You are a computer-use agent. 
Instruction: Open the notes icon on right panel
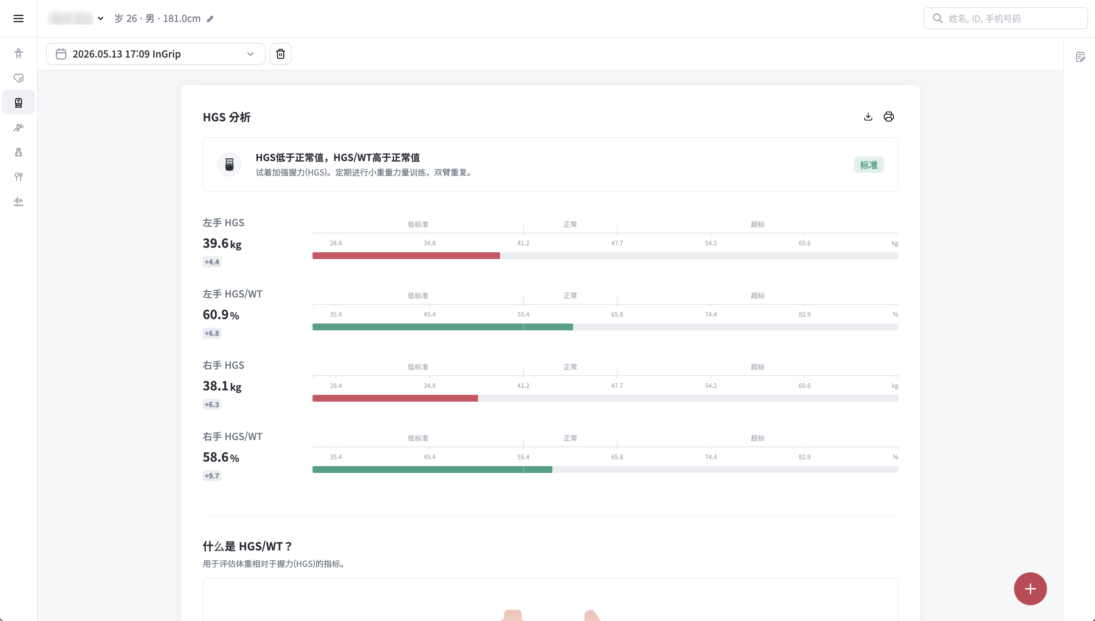tap(1080, 57)
